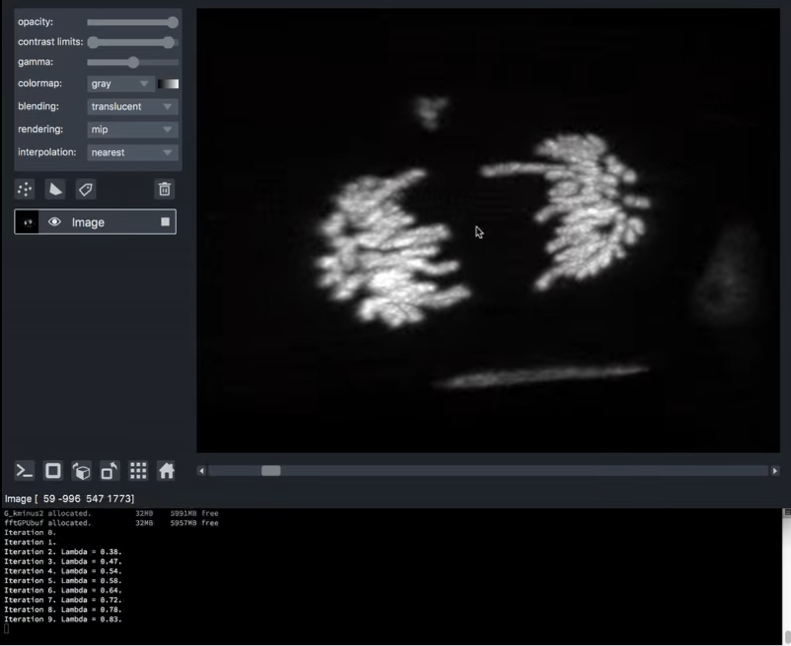The image size is (791, 646).
Task: Add a new points layer
Action: coord(25,190)
